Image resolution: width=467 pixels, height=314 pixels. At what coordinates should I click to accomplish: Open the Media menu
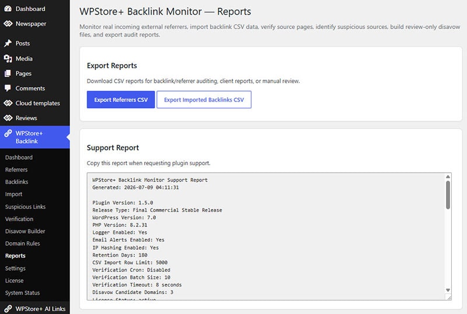[x=24, y=58]
